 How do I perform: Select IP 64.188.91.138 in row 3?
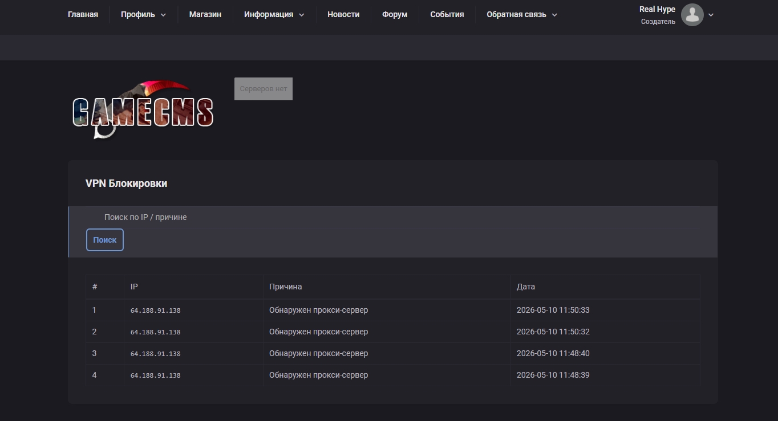(x=155, y=354)
